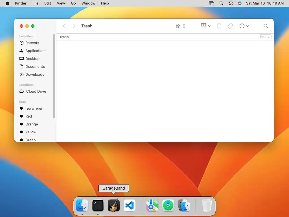Open the Finder menu
The width and height of the screenshot is (289, 217).
click(21, 3)
